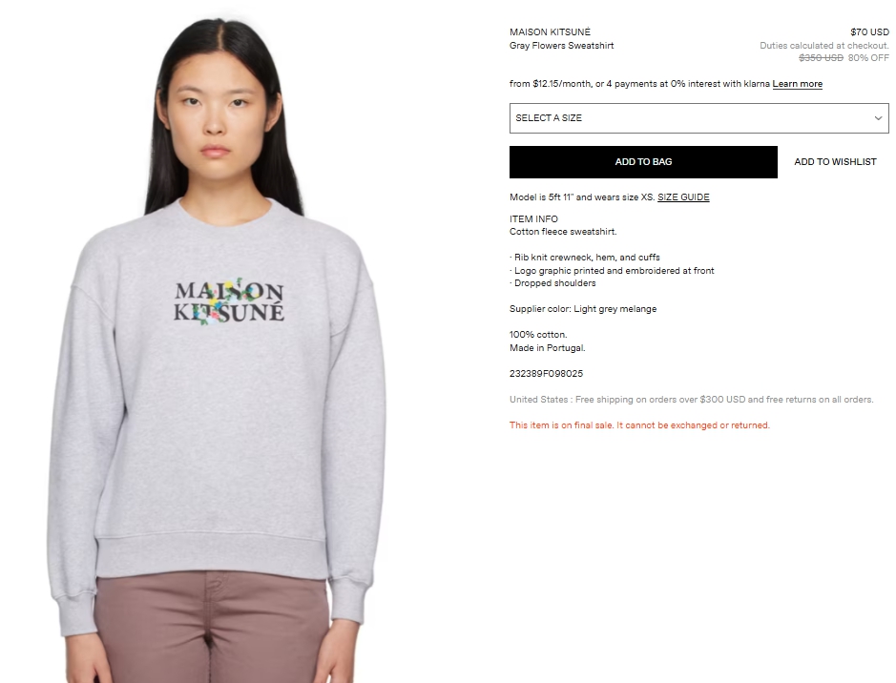Click Duties calculated at checkout text
This screenshot has height=683, width=896.
(x=824, y=45)
